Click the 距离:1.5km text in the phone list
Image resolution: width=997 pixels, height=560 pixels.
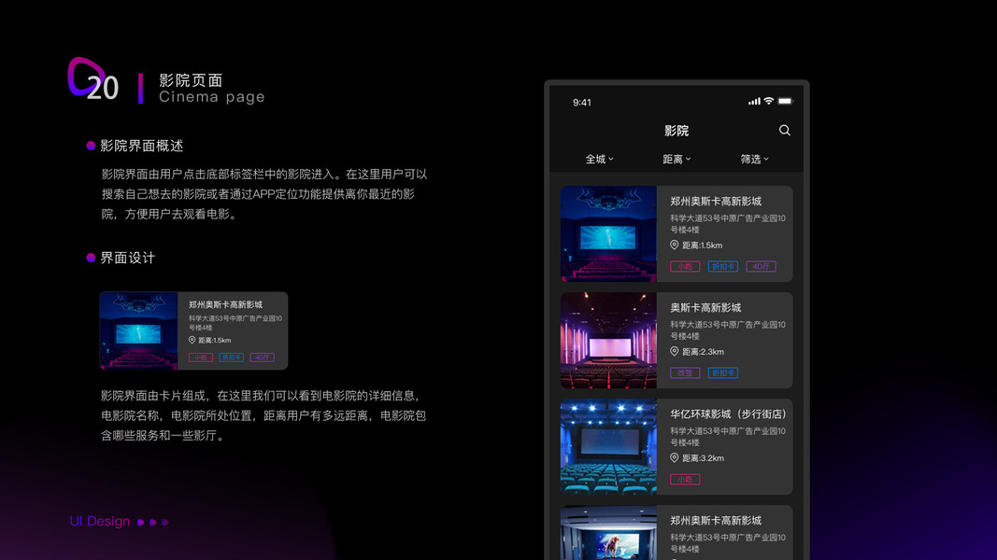(702, 245)
